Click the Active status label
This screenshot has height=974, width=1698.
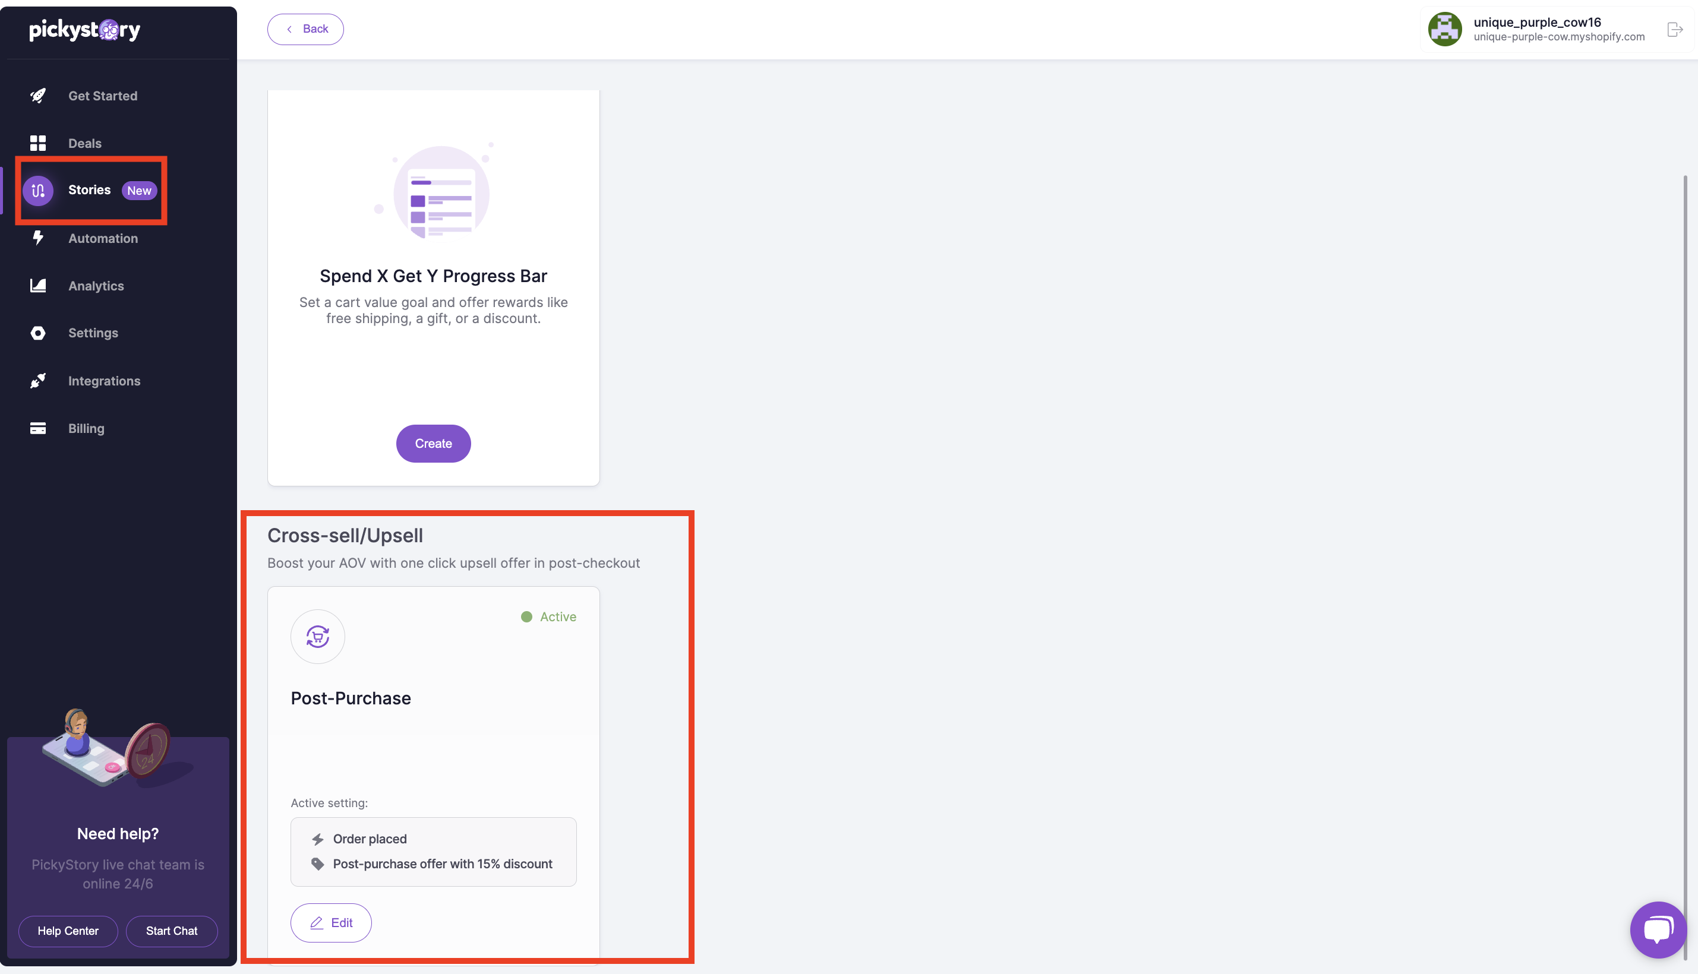click(558, 617)
